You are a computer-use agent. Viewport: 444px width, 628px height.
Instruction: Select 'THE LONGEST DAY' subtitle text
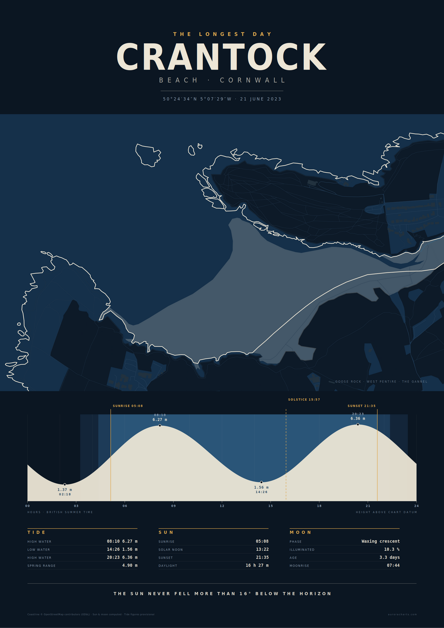(222, 34)
